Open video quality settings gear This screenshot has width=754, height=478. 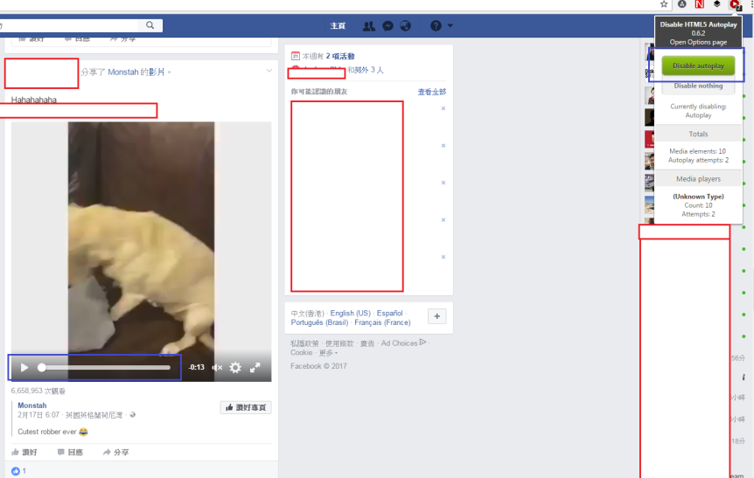pos(235,368)
